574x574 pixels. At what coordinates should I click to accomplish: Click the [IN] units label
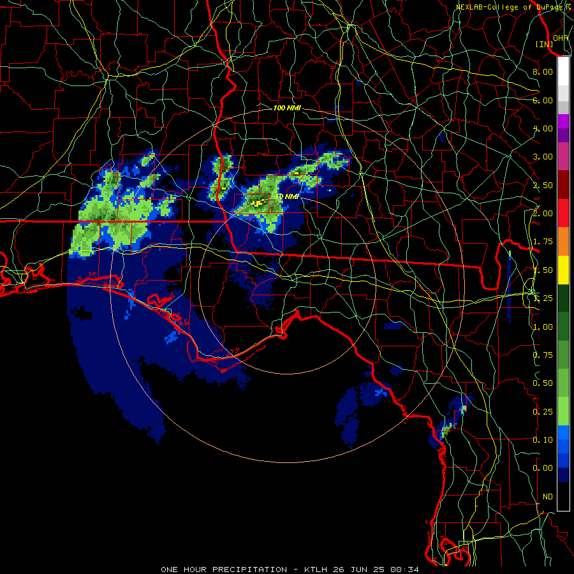click(x=545, y=44)
